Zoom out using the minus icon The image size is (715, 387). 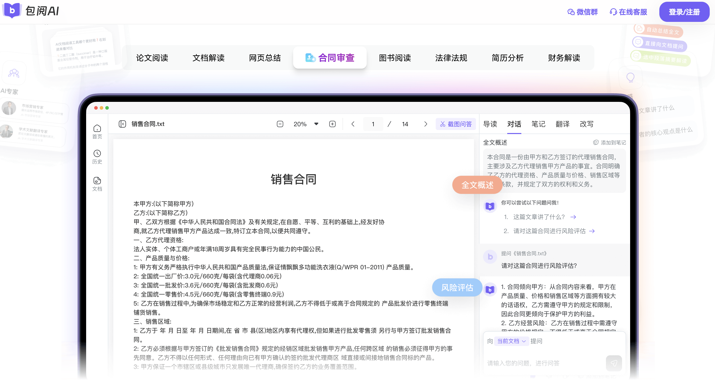click(x=280, y=124)
